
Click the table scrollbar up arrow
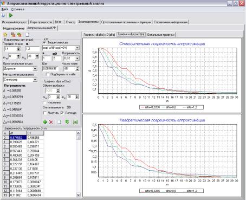(79, 133)
